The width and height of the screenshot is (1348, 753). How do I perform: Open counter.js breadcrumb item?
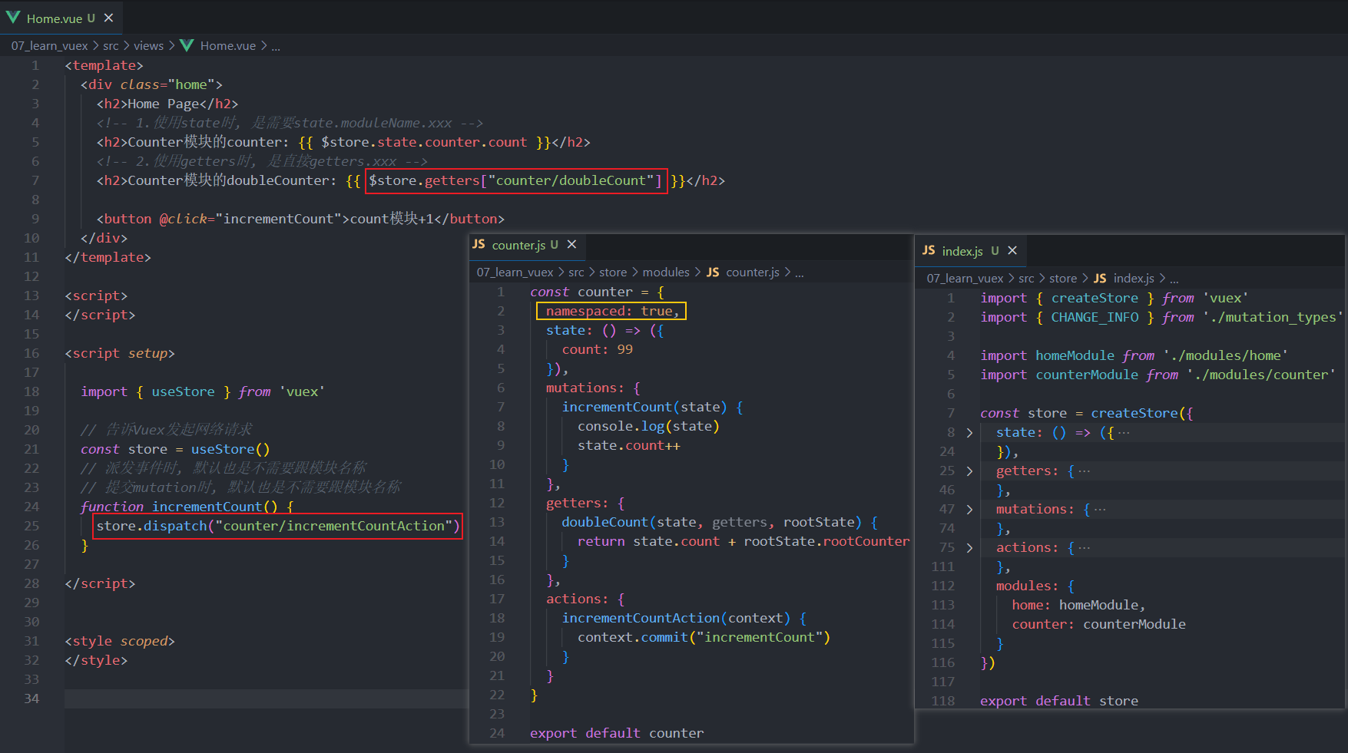[x=753, y=272]
